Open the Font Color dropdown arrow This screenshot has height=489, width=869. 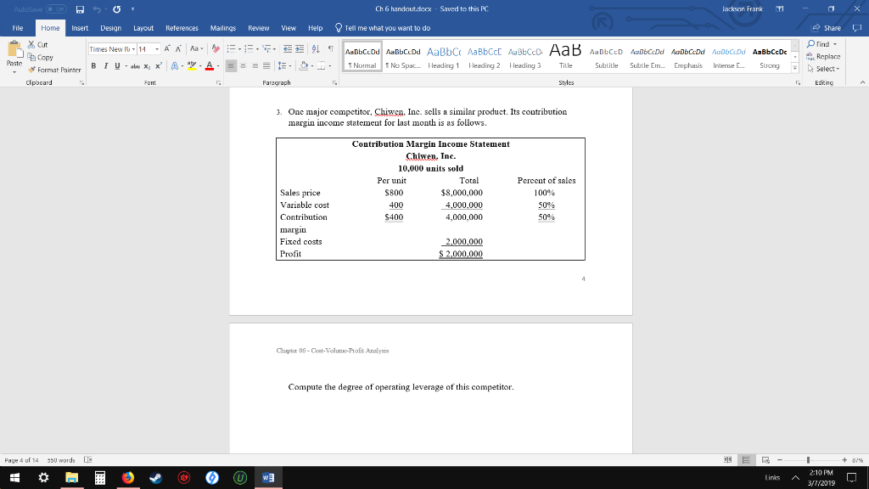217,65
